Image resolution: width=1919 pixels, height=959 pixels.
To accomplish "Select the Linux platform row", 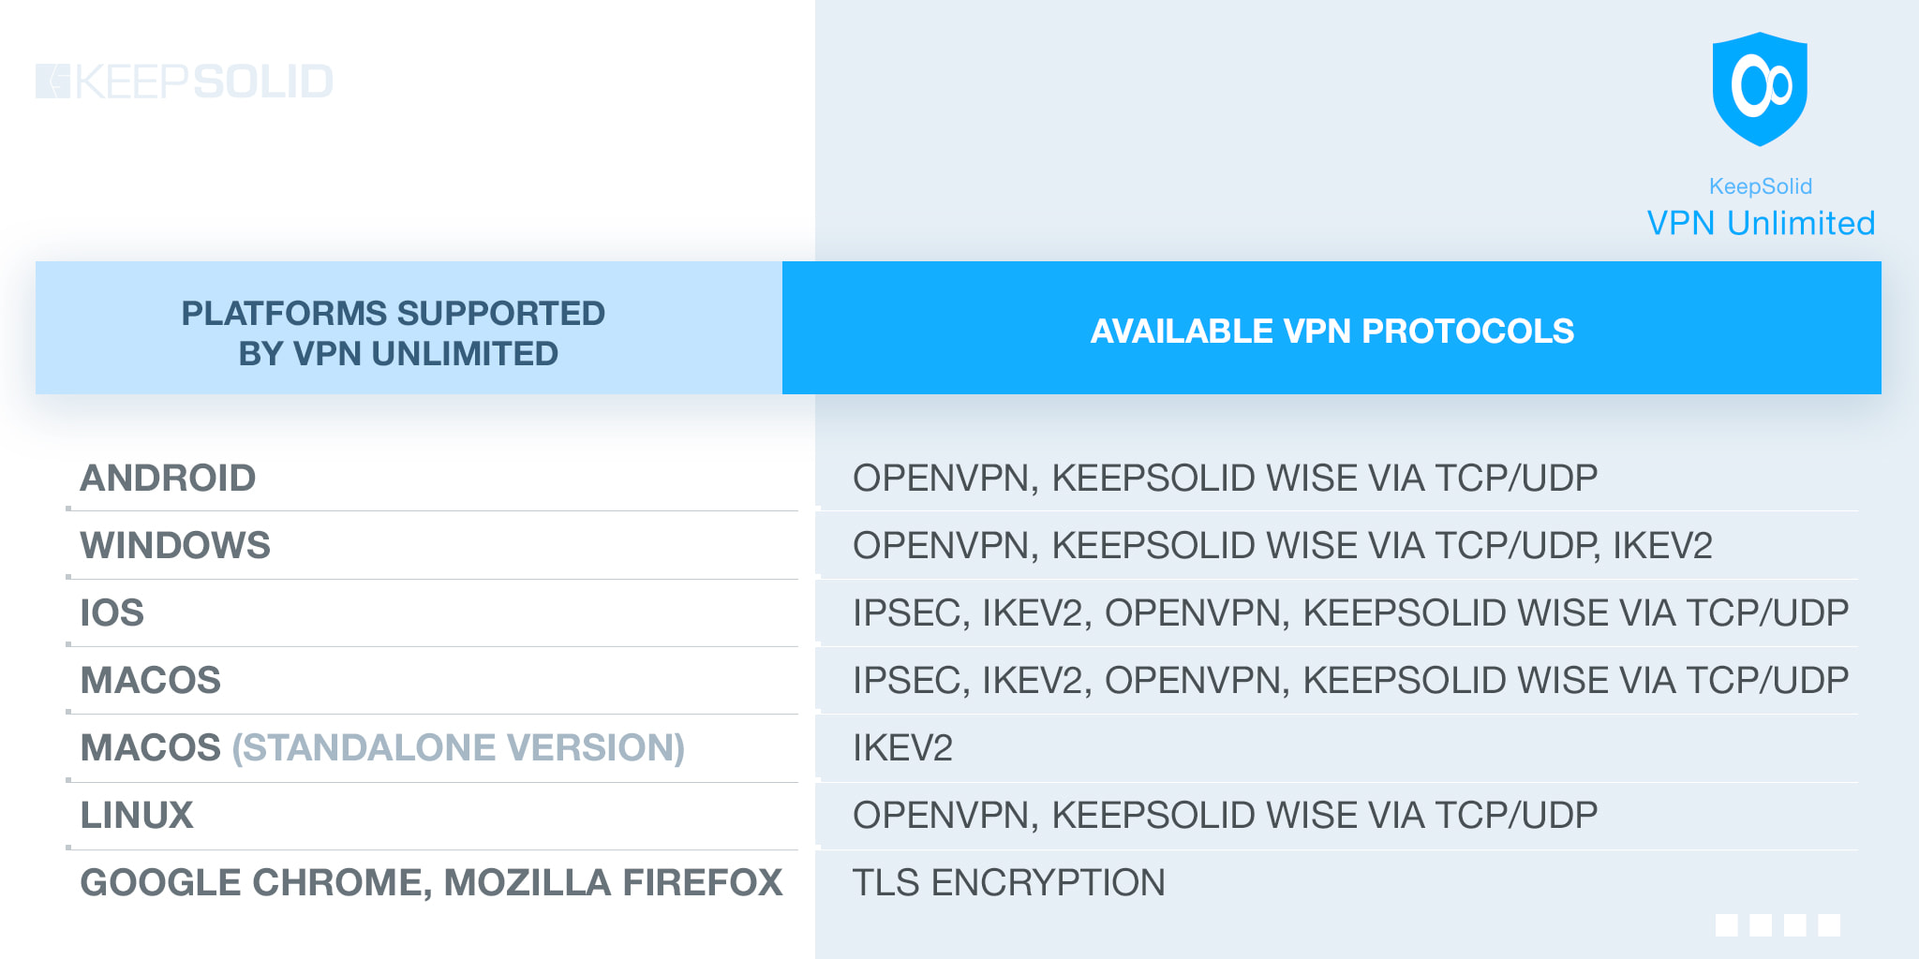I will click(137, 816).
